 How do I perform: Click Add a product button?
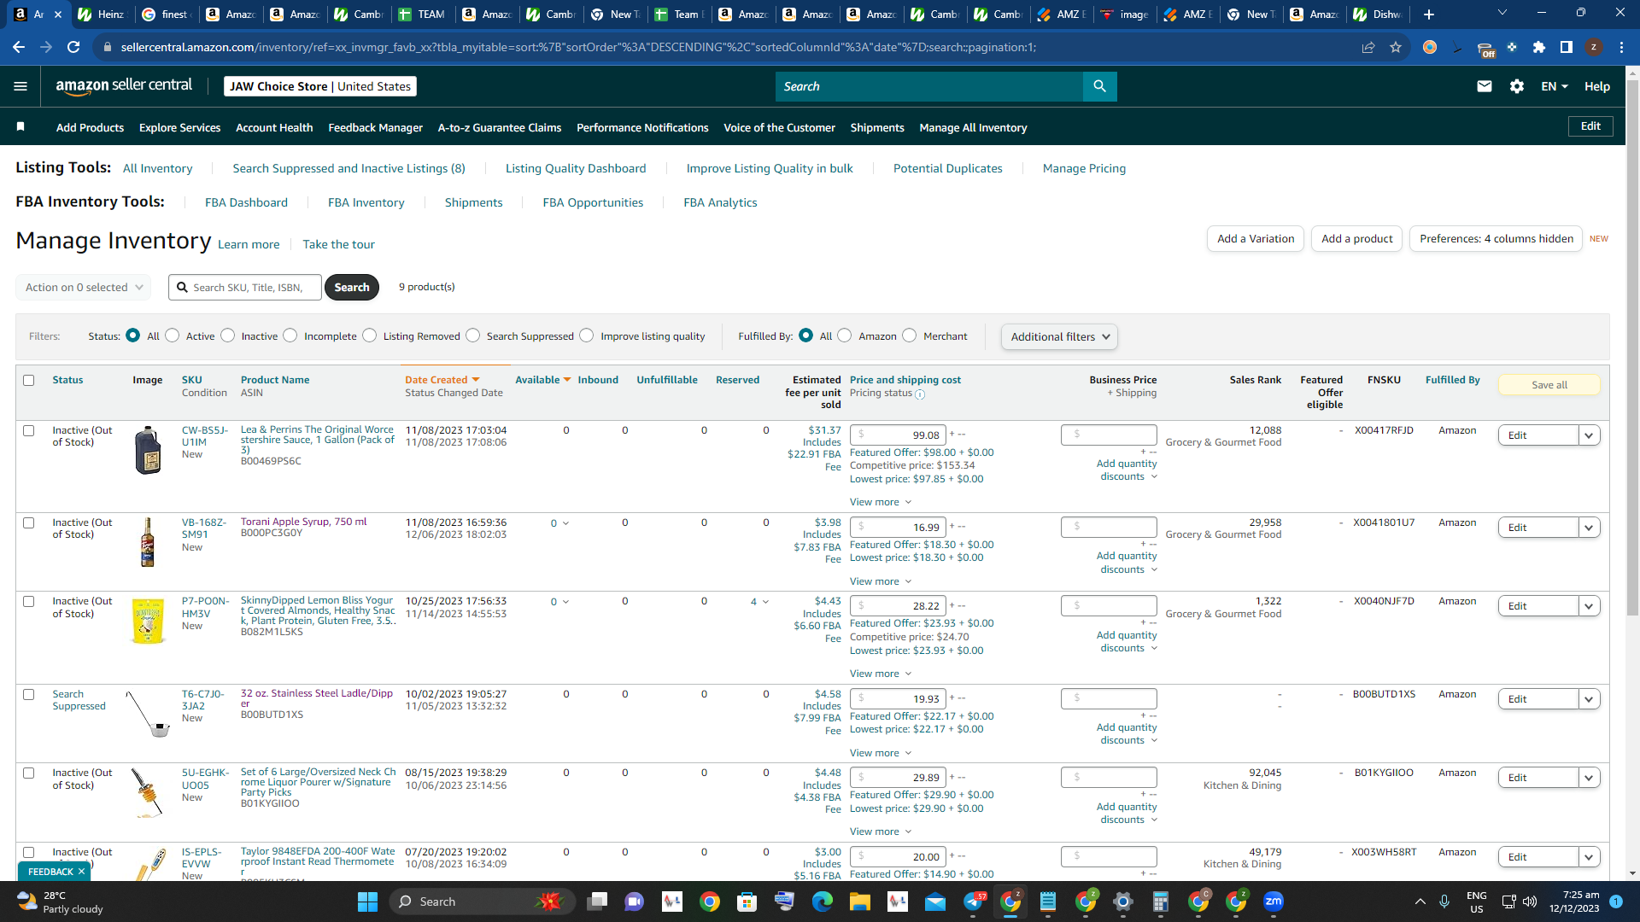(1357, 239)
